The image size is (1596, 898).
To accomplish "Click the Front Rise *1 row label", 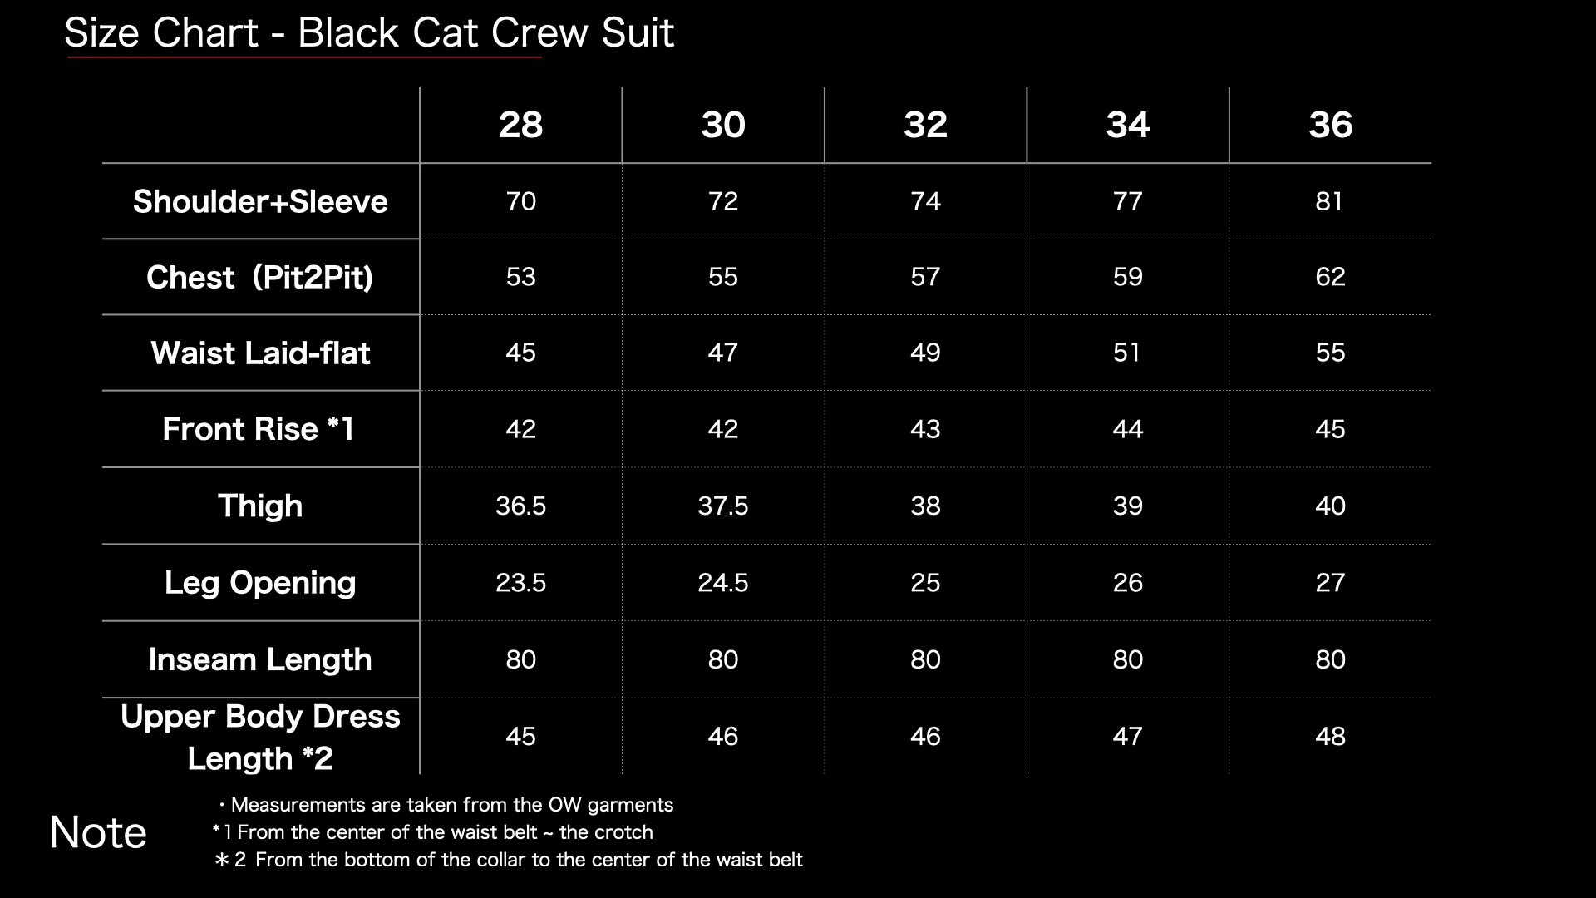I will pyautogui.click(x=259, y=429).
